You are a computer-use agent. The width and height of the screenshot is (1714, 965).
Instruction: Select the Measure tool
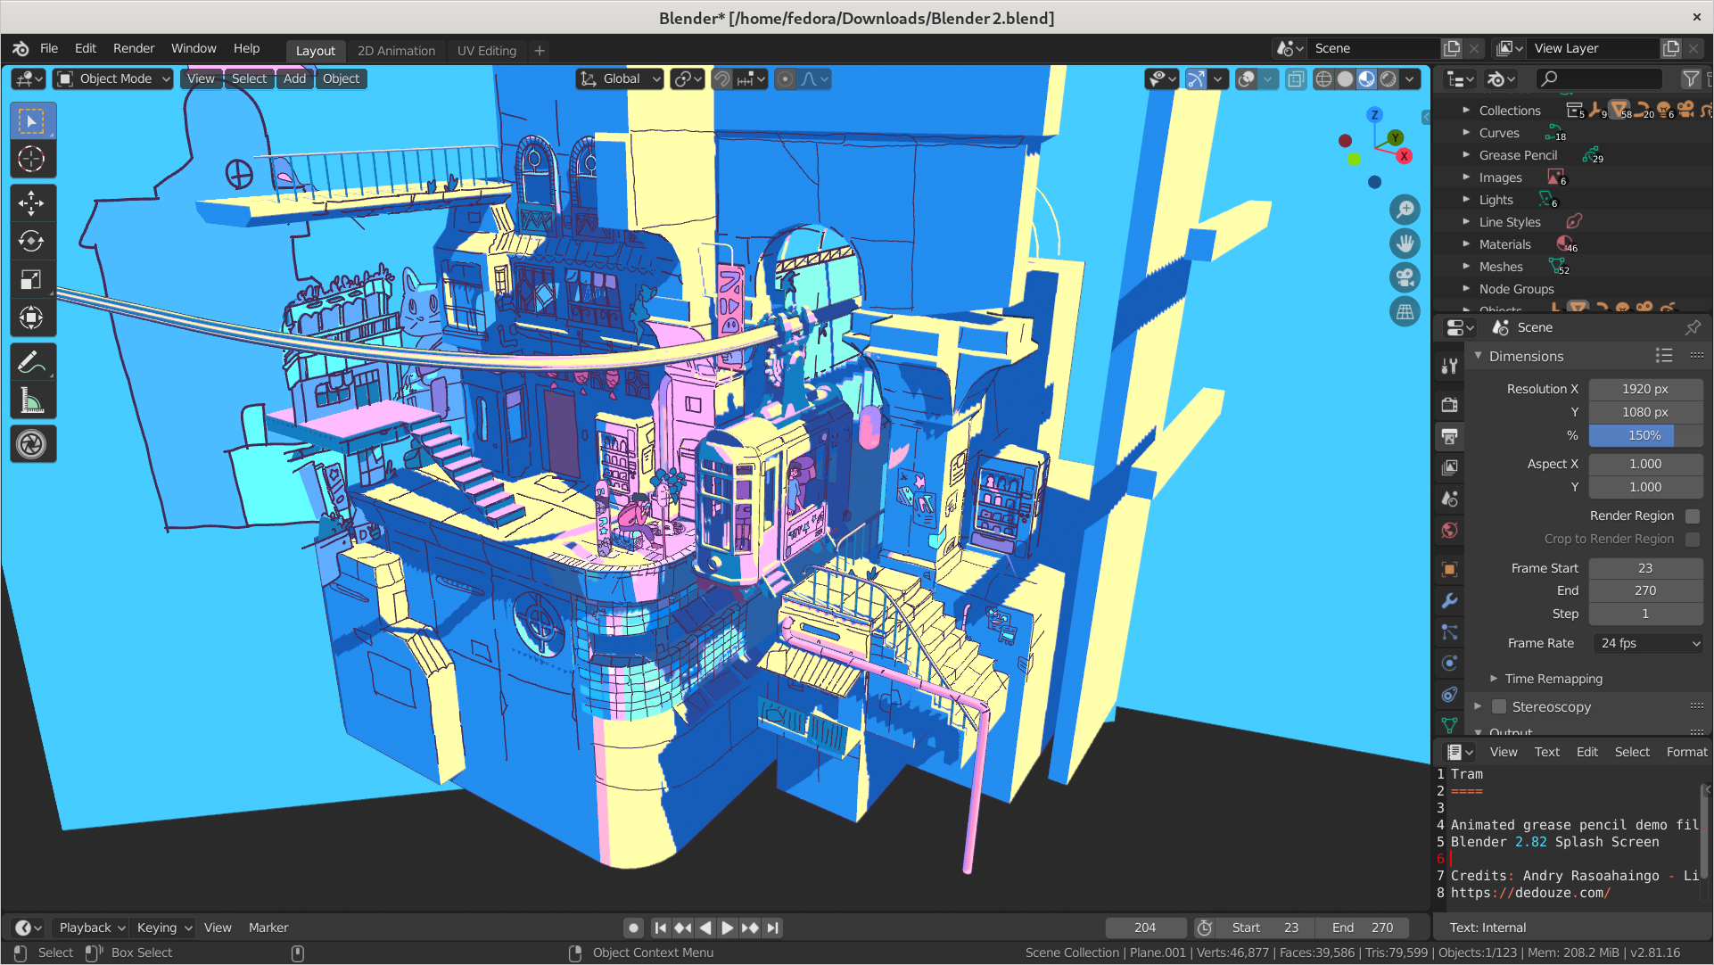tap(31, 401)
